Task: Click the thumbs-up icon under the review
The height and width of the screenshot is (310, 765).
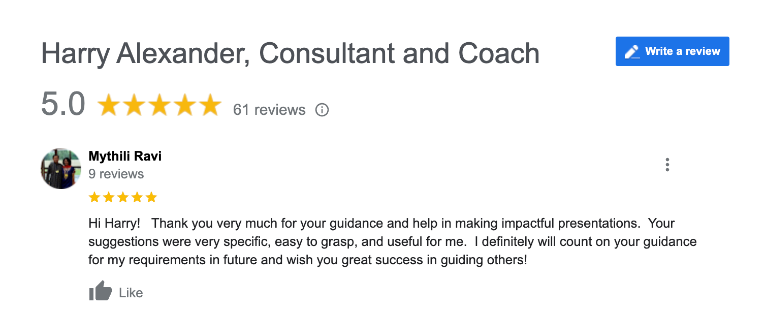Action: pyautogui.click(x=100, y=291)
